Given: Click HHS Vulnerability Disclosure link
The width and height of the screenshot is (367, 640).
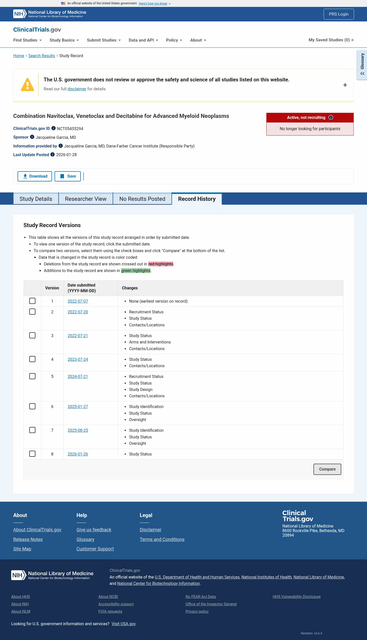Looking at the screenshot, I should click(x=297, y=596).
